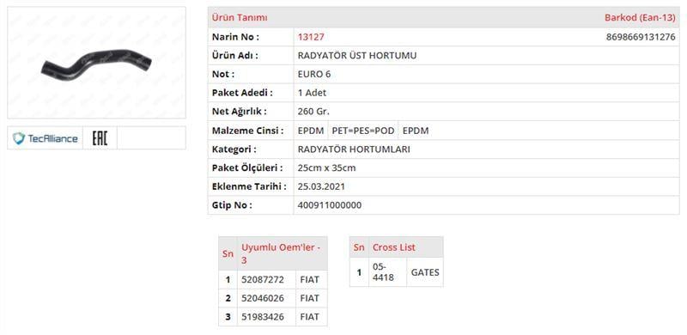
Task: Click the GATES brand cell
Action: [x=425, y=272]
